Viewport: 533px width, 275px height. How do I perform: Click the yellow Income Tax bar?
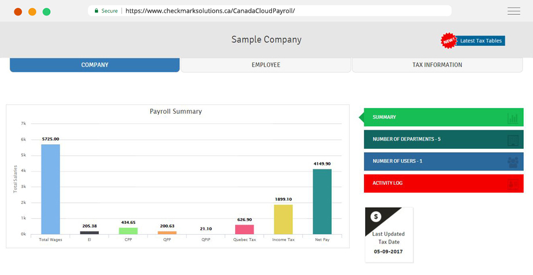283,219
